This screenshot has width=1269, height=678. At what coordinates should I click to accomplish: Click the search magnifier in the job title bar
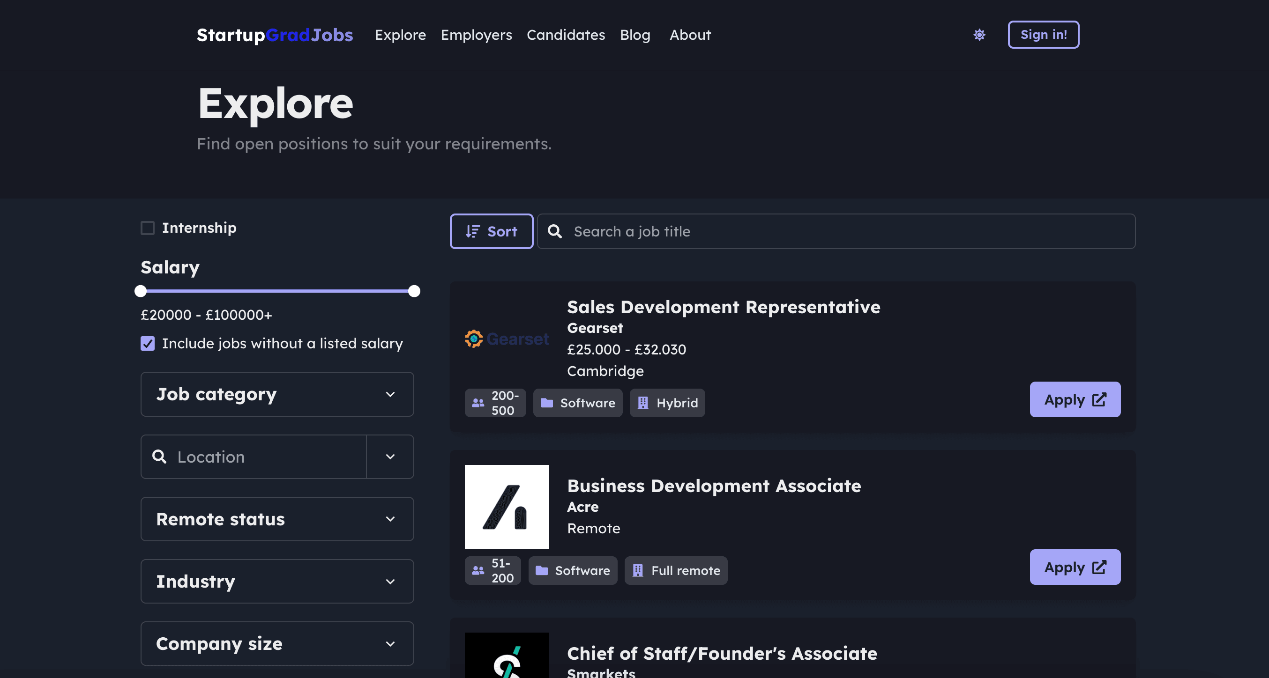pos(555,231)
